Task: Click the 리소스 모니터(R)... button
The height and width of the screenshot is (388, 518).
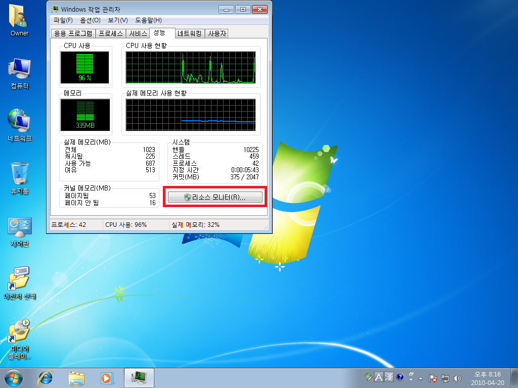Action: pos(215,198)
